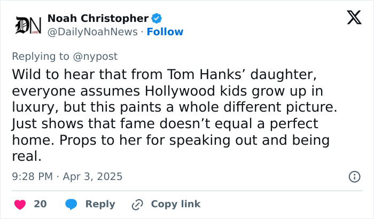The height and width of the screenshot is (219, 374).
Task: Click the tweet line starting "Just shows"
Action: click(165, 124)
